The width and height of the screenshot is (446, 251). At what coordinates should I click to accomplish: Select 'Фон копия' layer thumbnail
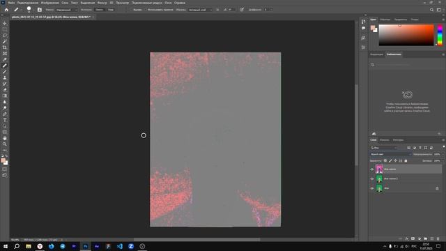[379, 169]
